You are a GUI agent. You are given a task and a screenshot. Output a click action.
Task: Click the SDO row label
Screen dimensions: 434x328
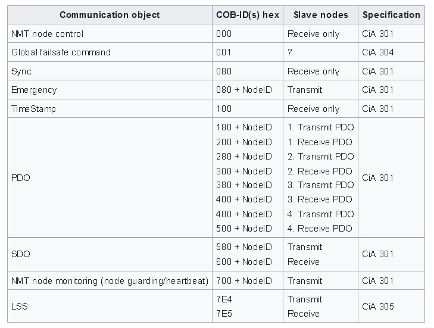[x=21, y=254]
